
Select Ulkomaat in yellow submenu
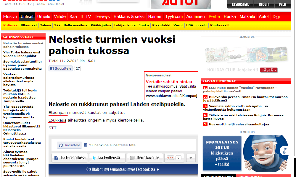[29, 25]
